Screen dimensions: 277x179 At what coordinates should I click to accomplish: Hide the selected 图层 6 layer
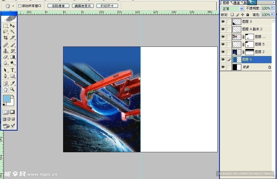223,59
